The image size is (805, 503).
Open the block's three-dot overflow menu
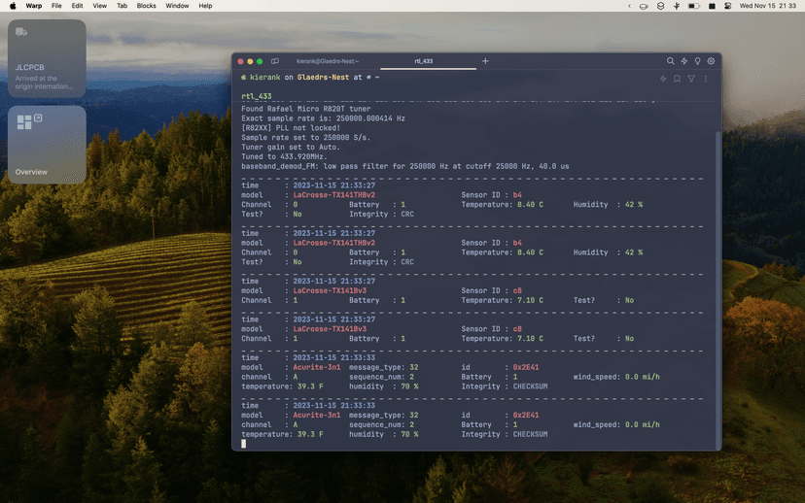(706, 79)
